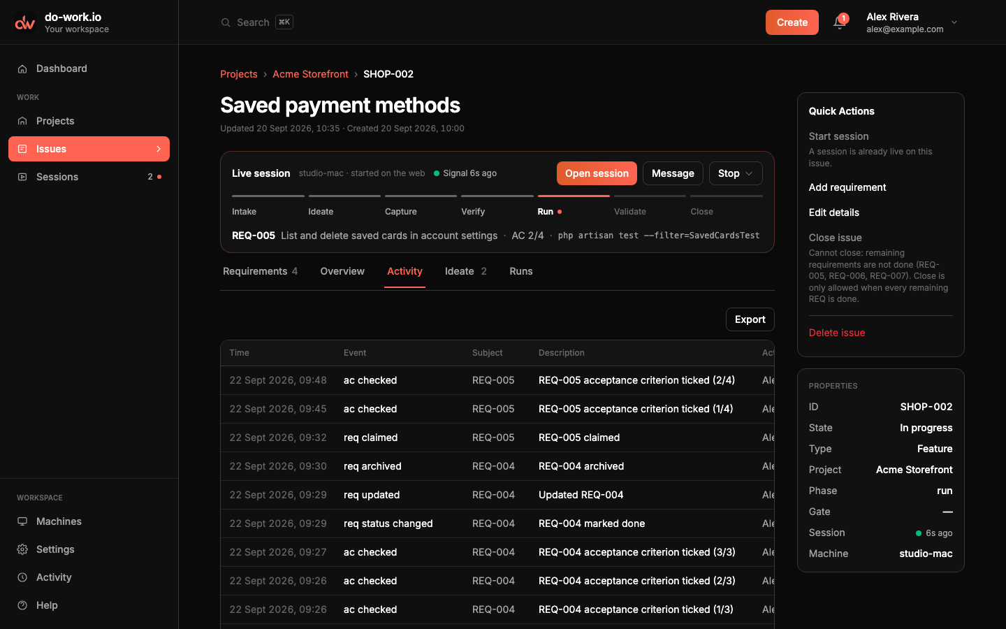
Task: Click the Help question mark icon
Action: click(x=22, y=605)
